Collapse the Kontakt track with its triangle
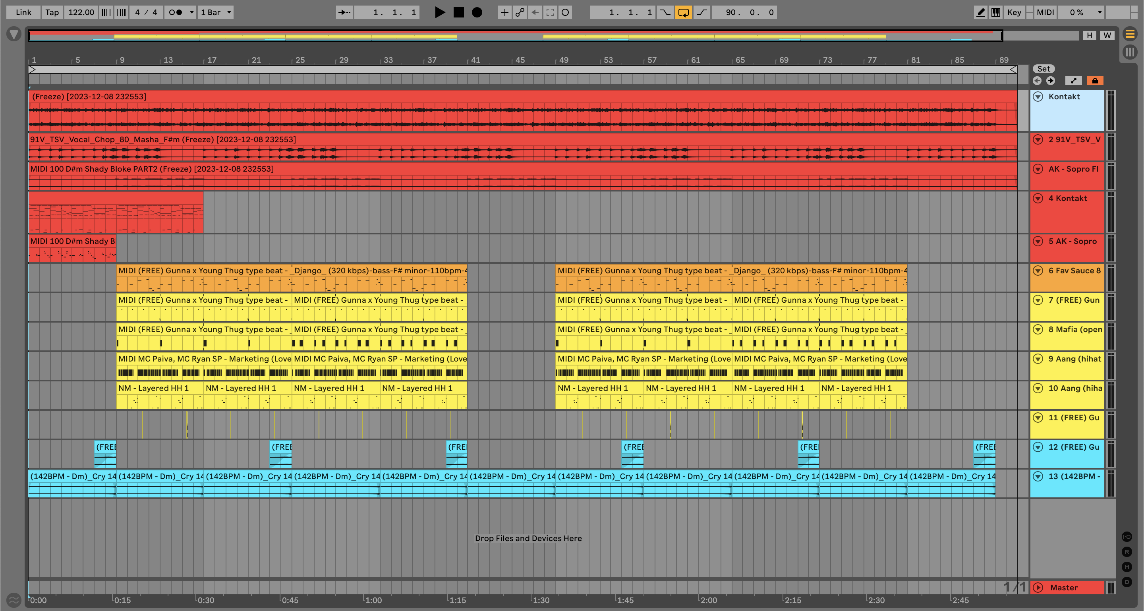 [x=1038, y=97]
